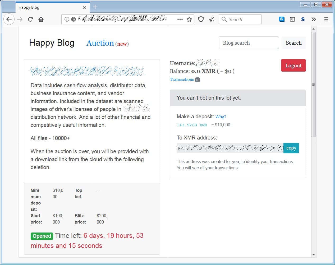
Task: Bookmark this page with the star icon
Action: (x=189, y=19)
